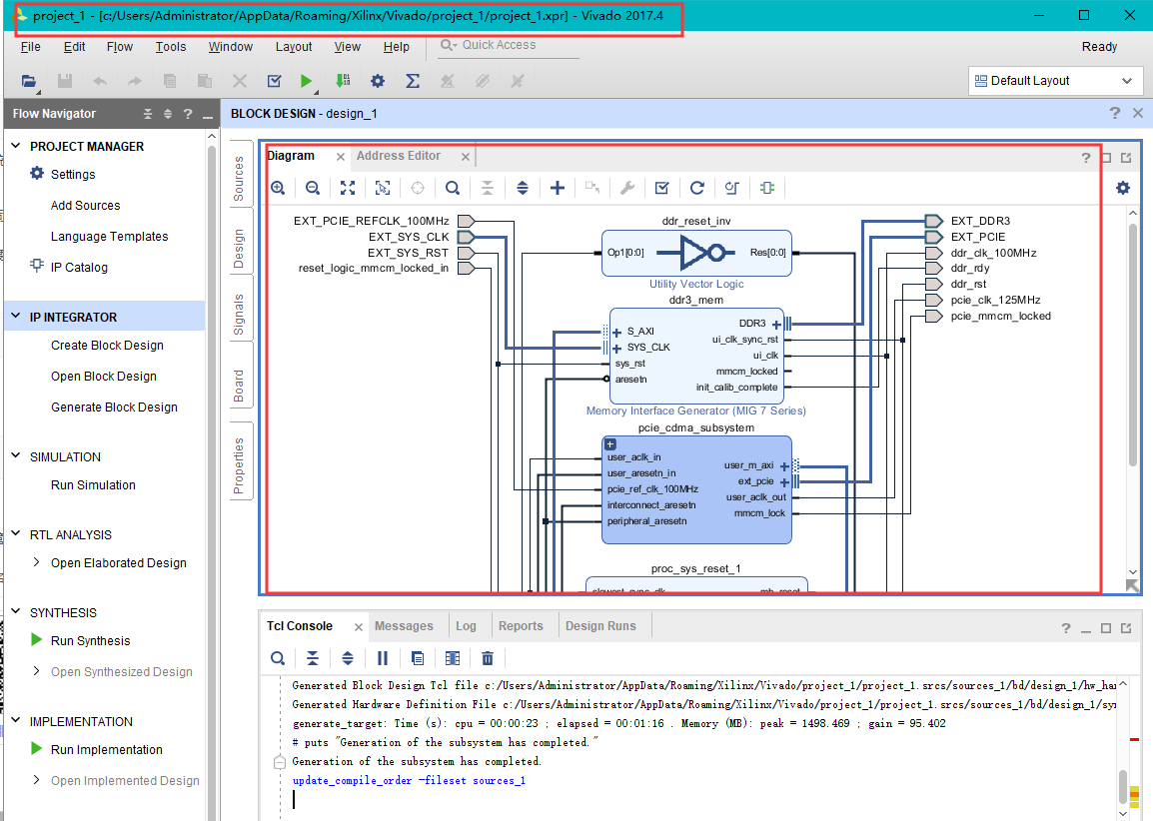Toggle column selection mode in Tcl Console
1153x821 pixels.
453,658
